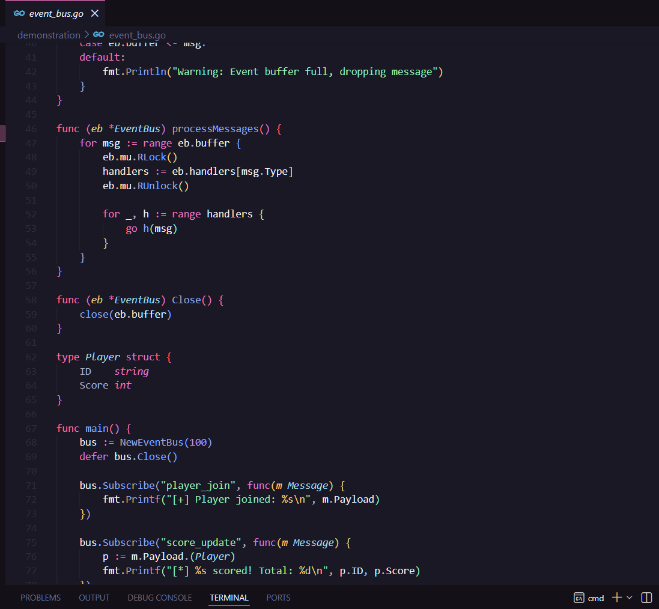Click line number 67 in the gutter
This screenshot has width=659, height=609.
coord(31,428)
